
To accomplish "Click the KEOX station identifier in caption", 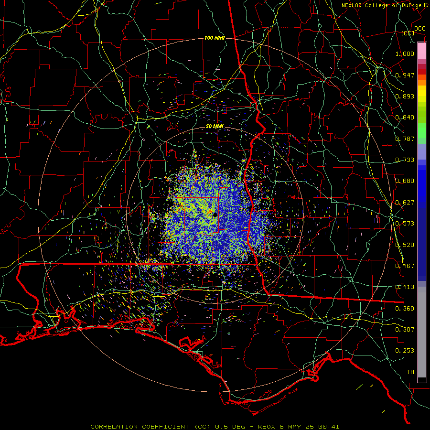I will tap(266, 427).
